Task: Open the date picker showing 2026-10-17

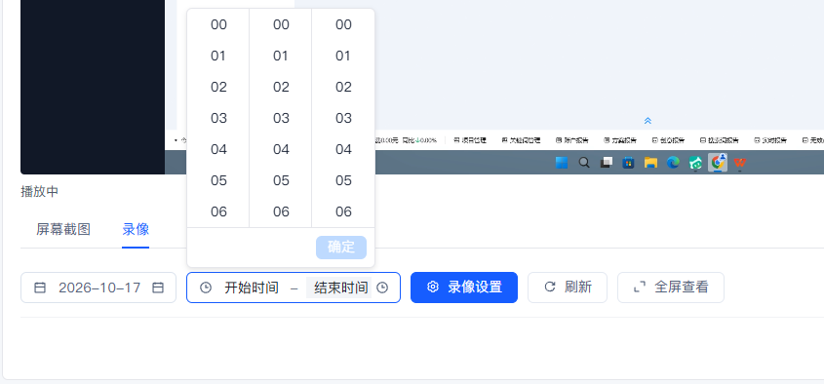Action: tap(98, 288)
